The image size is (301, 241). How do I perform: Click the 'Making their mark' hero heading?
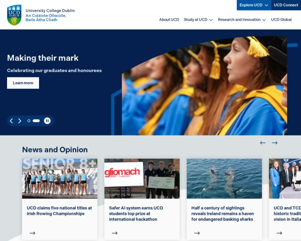pyautogui.click(x=43, y=58)
